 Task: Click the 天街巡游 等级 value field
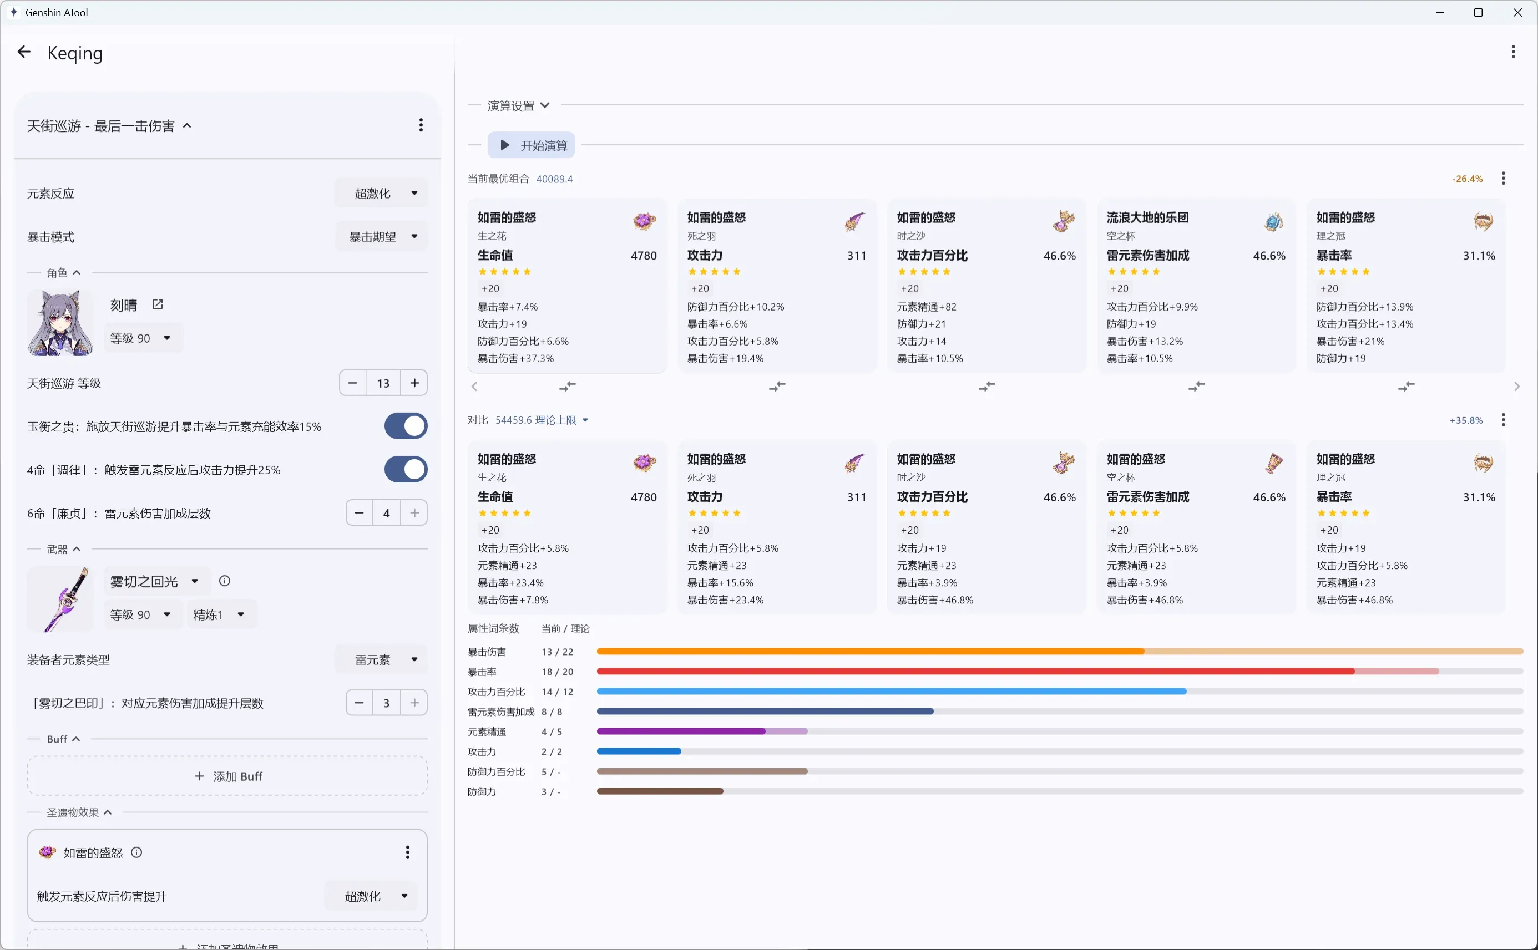[383, 383]
